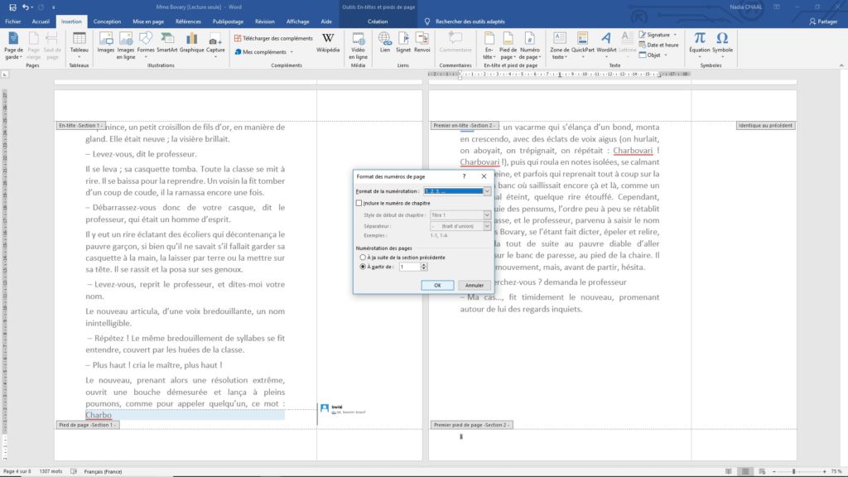The image size is (848, 477).
Task: Click Télécharger des compléments
Action: [273, 38]
